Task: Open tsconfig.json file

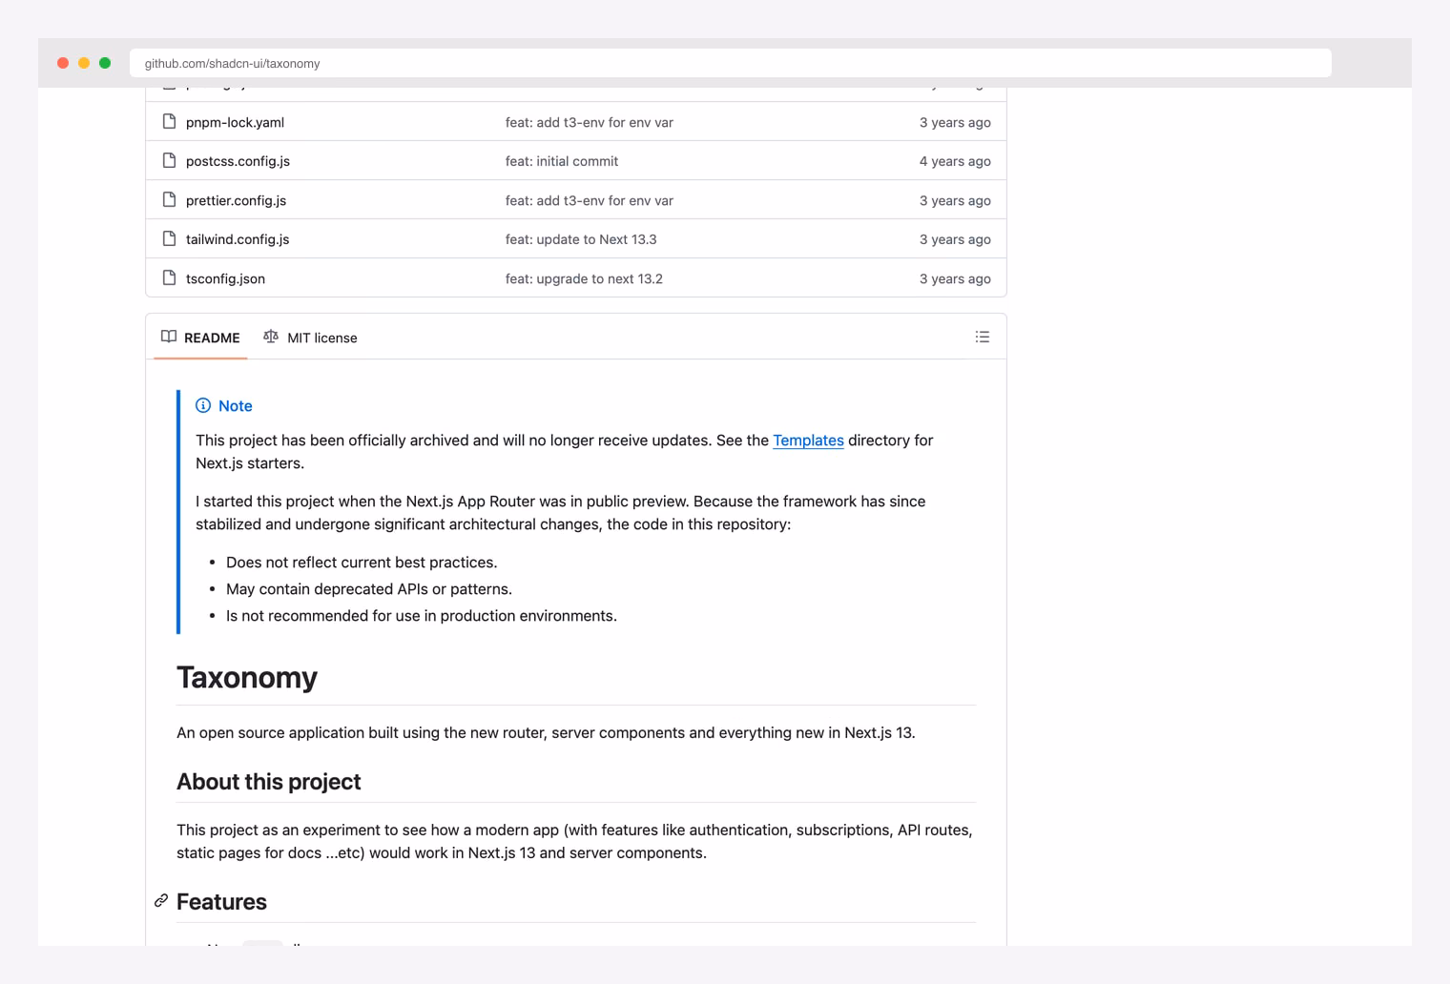Action: (225, 278)
